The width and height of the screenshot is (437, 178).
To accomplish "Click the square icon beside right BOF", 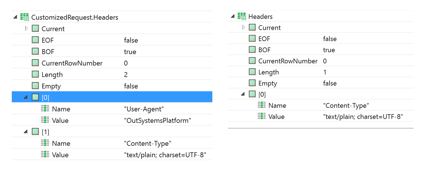I will (252, 50).
